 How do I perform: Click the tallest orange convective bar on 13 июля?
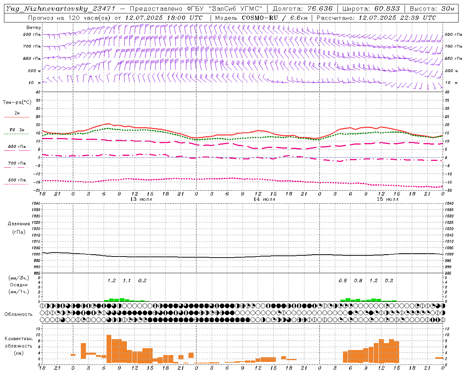(x=109, y=349)
